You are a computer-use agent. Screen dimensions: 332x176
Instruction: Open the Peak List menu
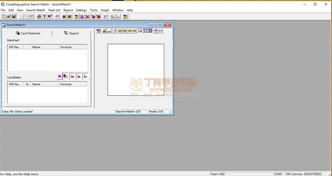pyautogui.click(x=54, y=10)
